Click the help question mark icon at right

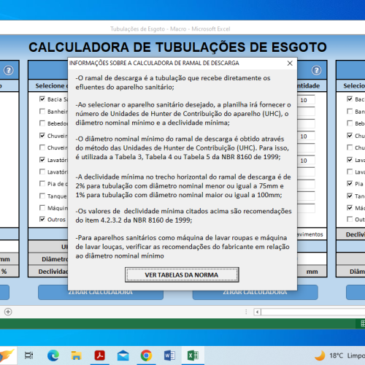(x=316, y=71)
